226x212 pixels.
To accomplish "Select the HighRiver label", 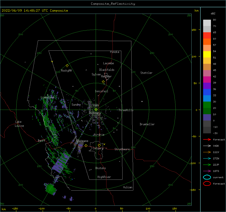I will [x=104, y=177].
